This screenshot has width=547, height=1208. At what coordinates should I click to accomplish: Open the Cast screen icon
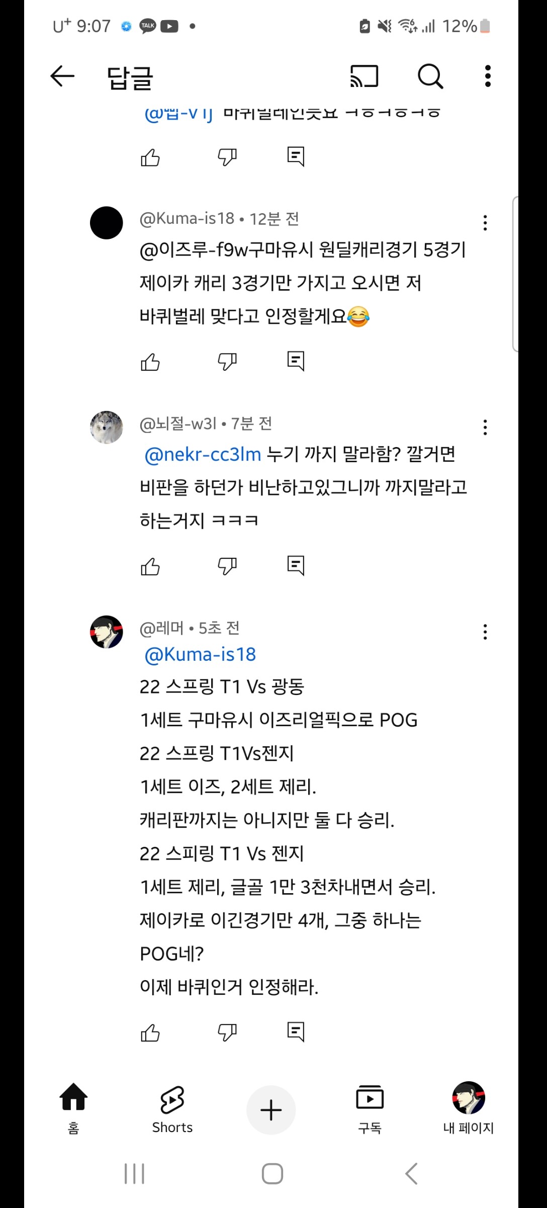pos(364,76)
